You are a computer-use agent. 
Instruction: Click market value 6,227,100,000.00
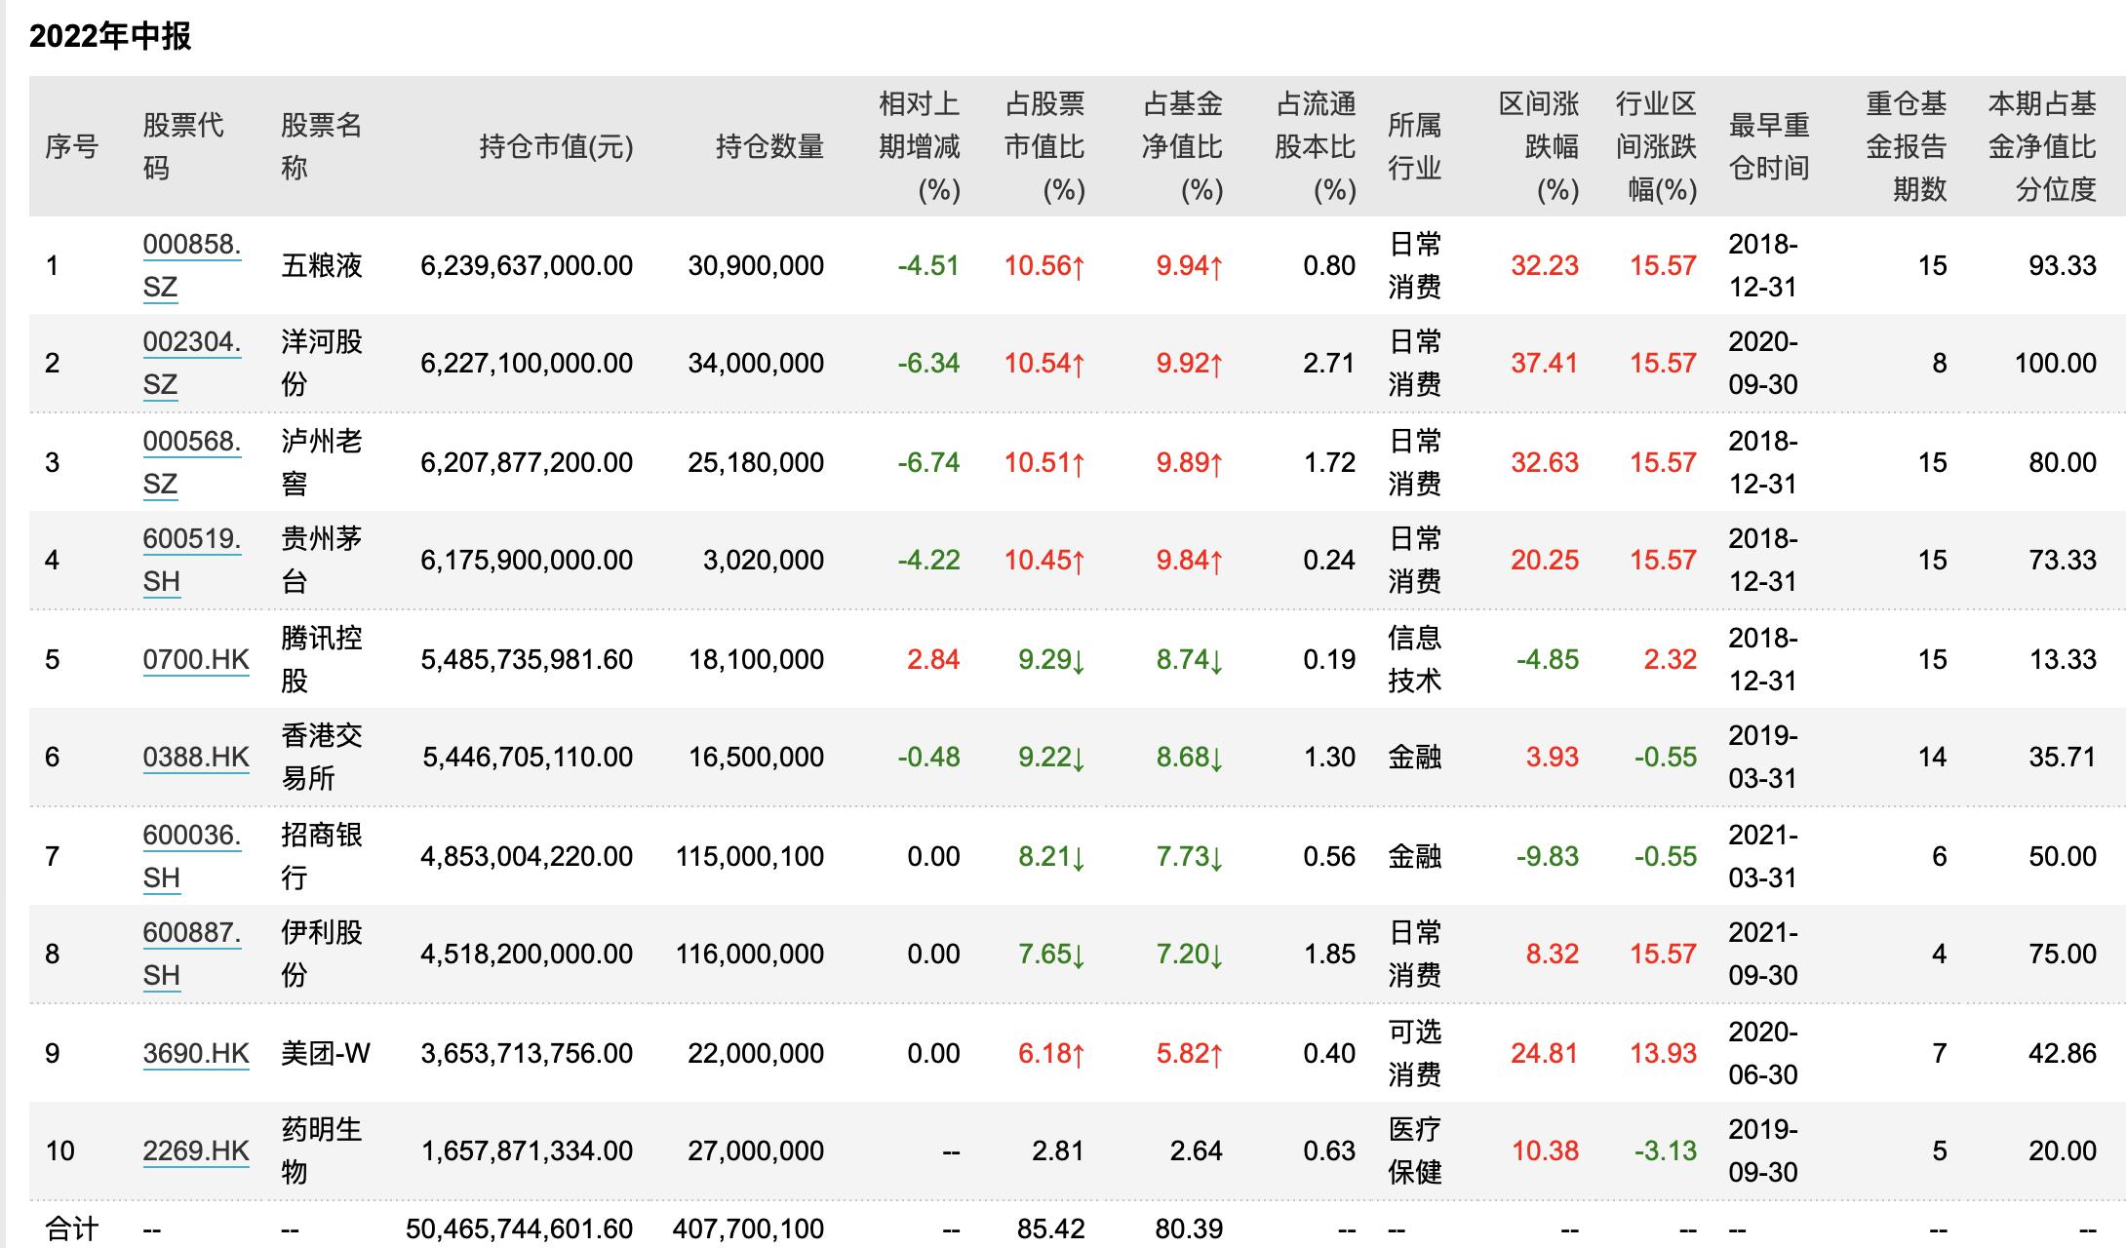(527, 363)
